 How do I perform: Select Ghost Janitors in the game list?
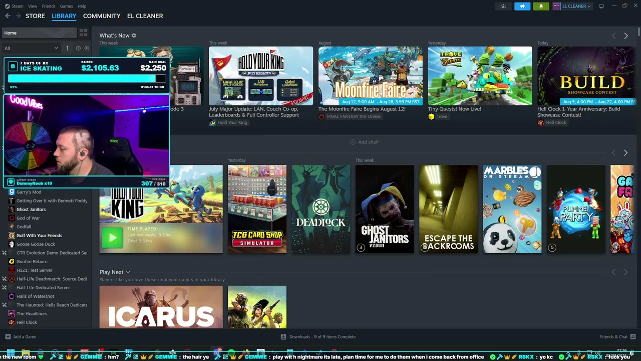[x=31, y=210]
